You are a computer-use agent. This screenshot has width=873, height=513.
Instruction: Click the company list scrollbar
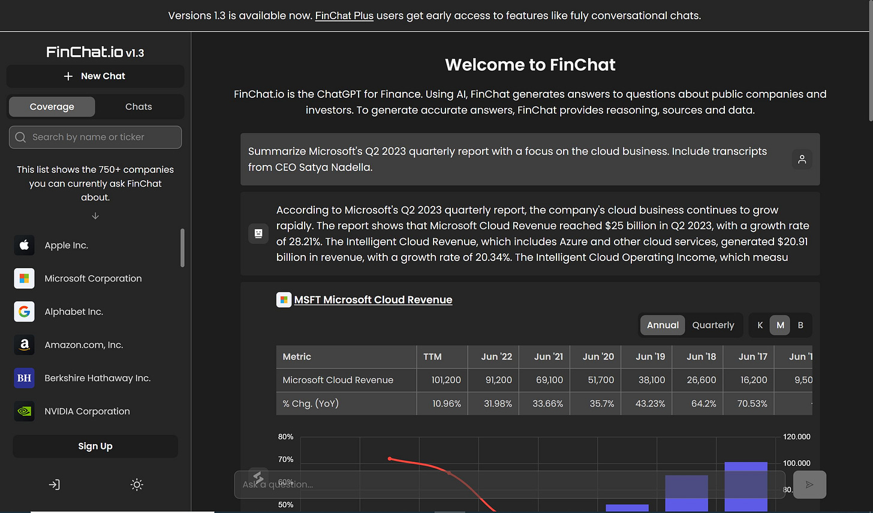click(x=182, y=247)
